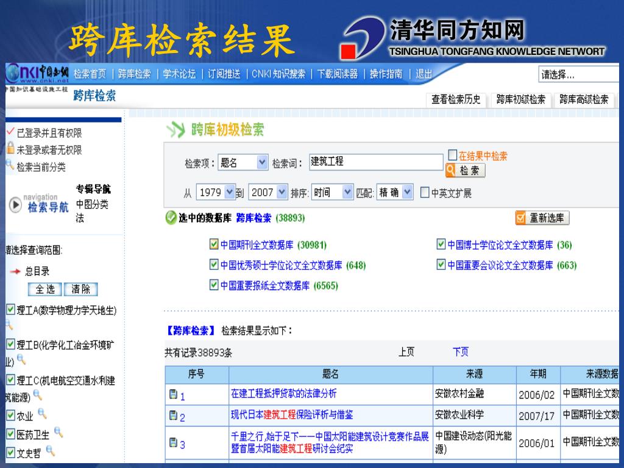Click the magnifier icon under 理工A category
Viewport: 624px width, 468px height.
pyautogui.click(x=9, y=326)
